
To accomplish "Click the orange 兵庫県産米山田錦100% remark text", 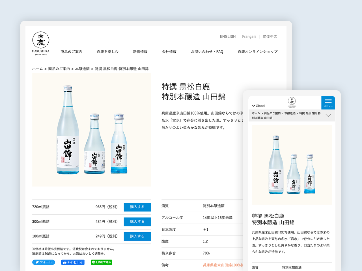I will 223,265.
